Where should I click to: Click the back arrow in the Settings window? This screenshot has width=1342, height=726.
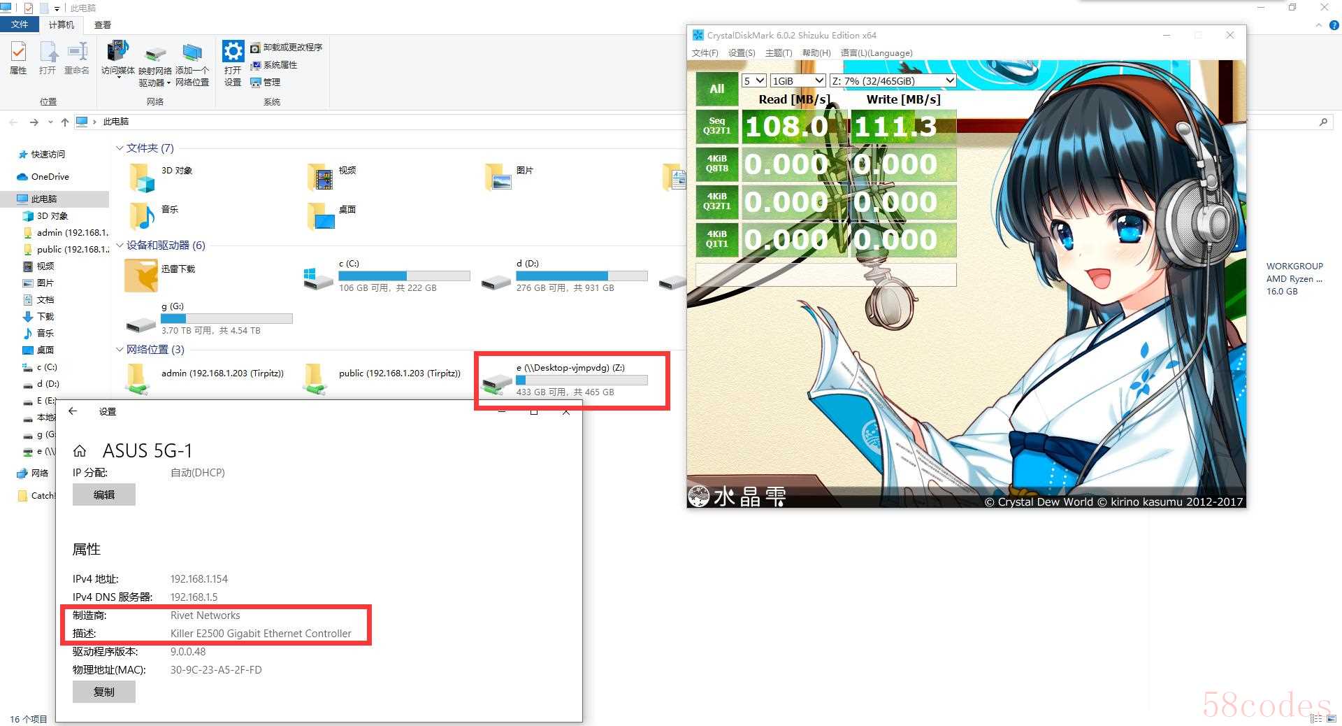[73, 411]
